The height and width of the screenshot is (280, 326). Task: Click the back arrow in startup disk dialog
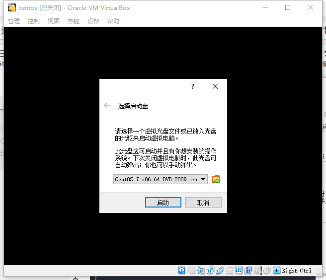click(x=107, y=106)
